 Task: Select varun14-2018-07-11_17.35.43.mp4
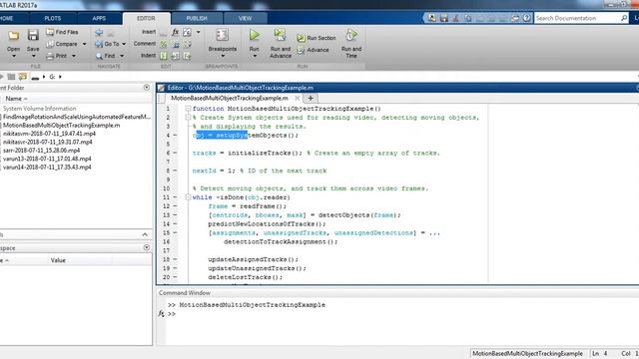pyautogui.click(x=47, y=167)
